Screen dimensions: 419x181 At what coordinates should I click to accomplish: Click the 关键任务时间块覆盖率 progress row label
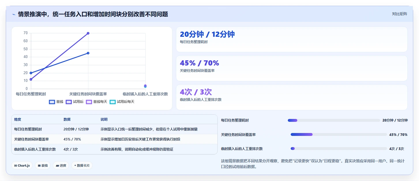pos(238,134)
